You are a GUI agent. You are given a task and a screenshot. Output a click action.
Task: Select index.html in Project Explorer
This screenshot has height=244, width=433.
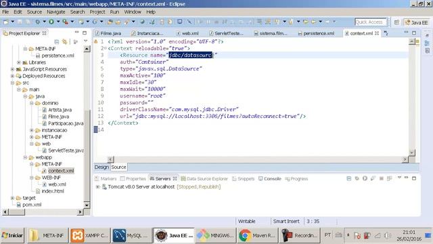click(x=53, y=191)
